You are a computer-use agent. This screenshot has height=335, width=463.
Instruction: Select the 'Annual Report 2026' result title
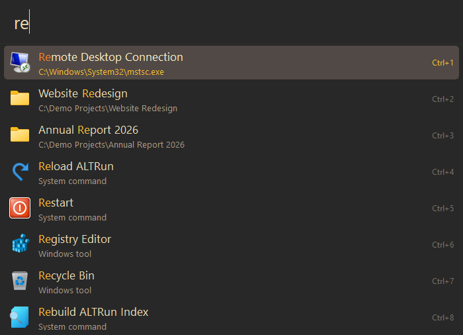pos(88,130)
